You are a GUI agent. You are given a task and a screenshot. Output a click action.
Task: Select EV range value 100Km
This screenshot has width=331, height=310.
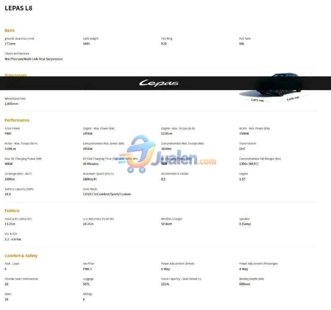pyautogui.click(x=10, y=179)
